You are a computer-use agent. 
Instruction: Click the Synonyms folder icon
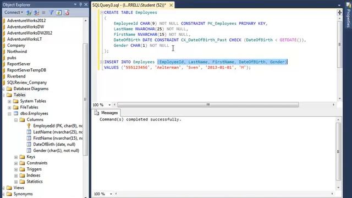point(9,194)
